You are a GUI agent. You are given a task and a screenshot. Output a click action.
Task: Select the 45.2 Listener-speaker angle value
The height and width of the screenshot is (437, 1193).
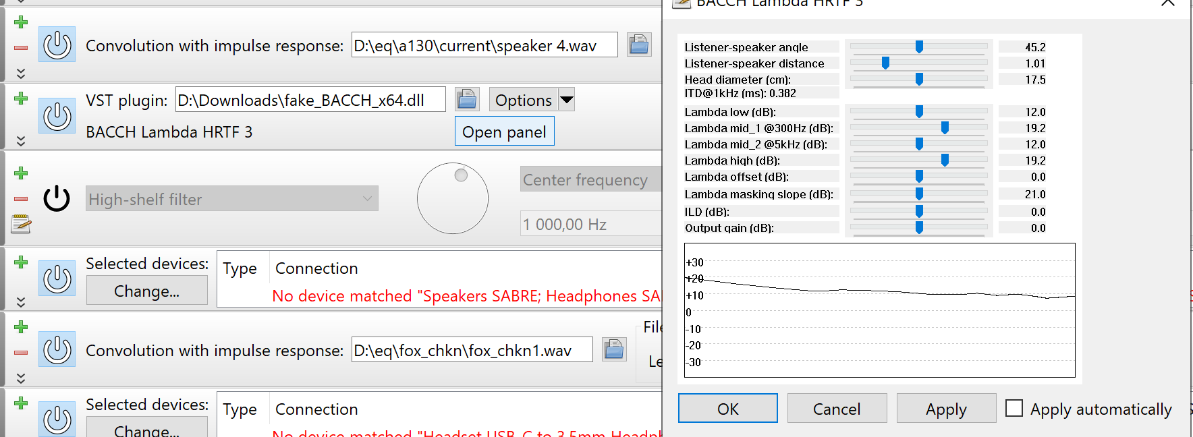pyautogui.click(x=1035, y=47)
